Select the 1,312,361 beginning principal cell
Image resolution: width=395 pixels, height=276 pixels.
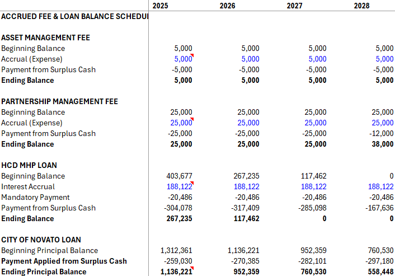[x=176, y=250]
